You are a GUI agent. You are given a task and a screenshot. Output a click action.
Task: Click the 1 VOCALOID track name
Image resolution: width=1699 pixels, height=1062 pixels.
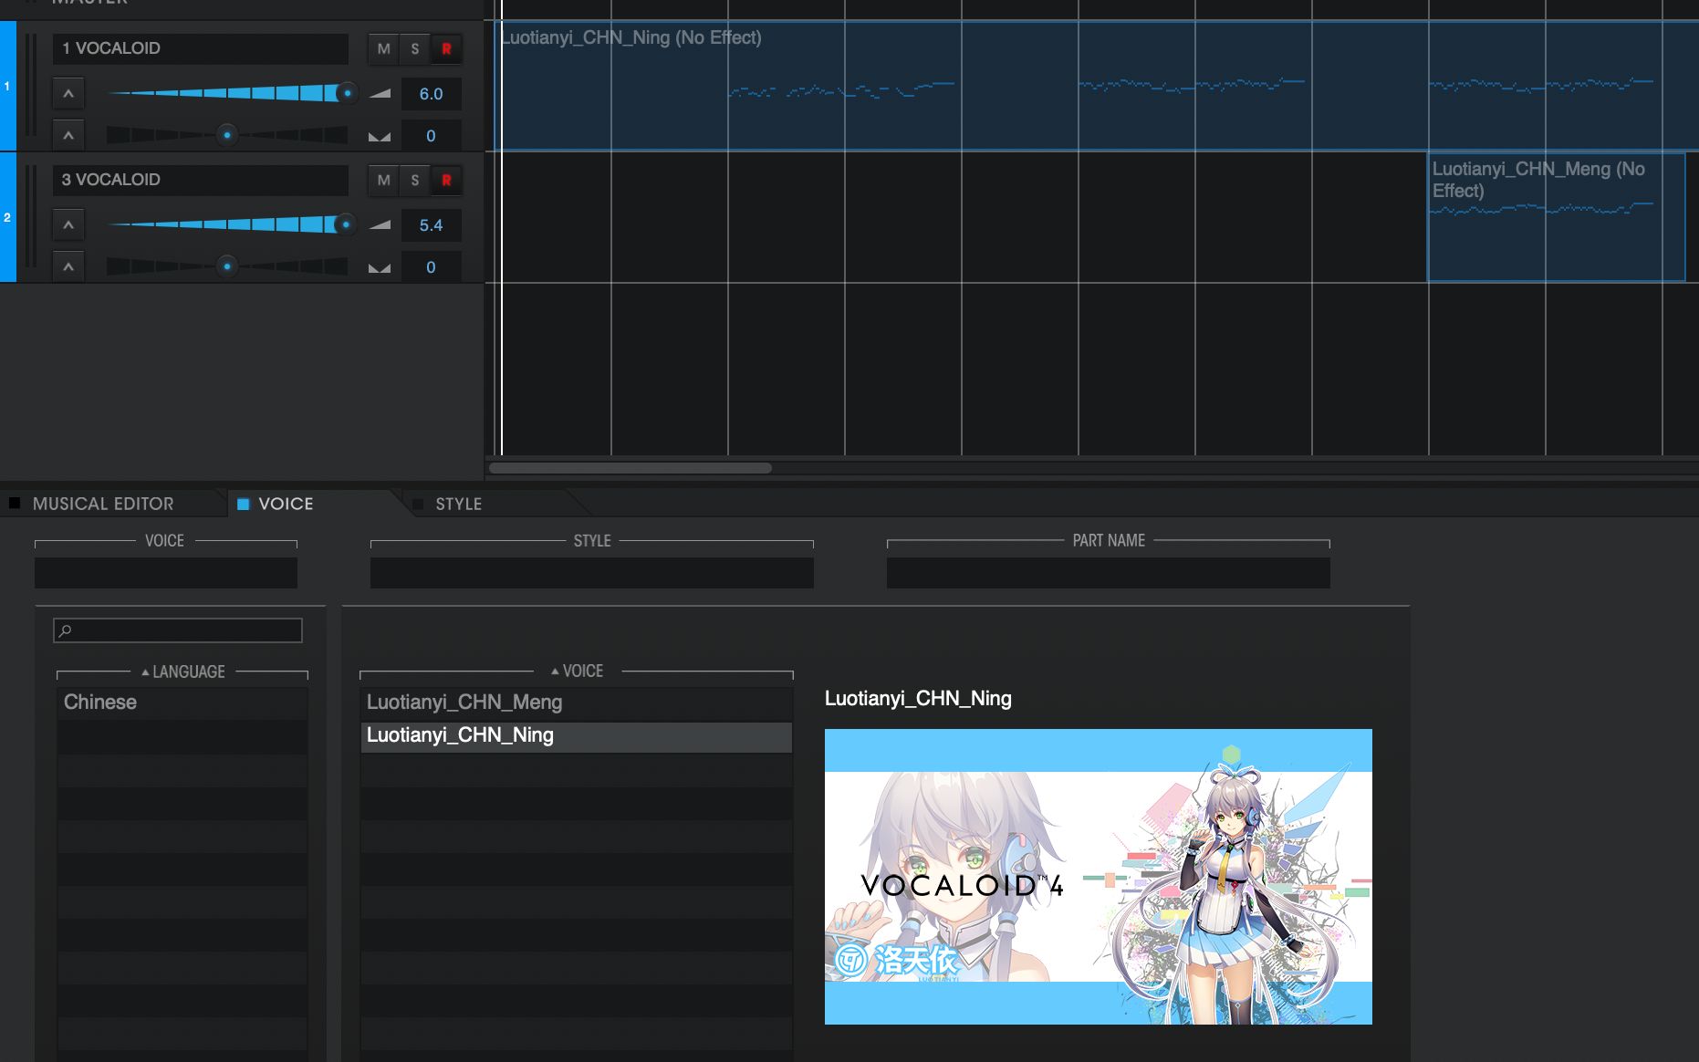201,48
